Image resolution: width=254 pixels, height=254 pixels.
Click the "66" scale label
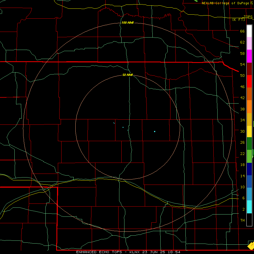pyautogui.click(x=242, y=31)
